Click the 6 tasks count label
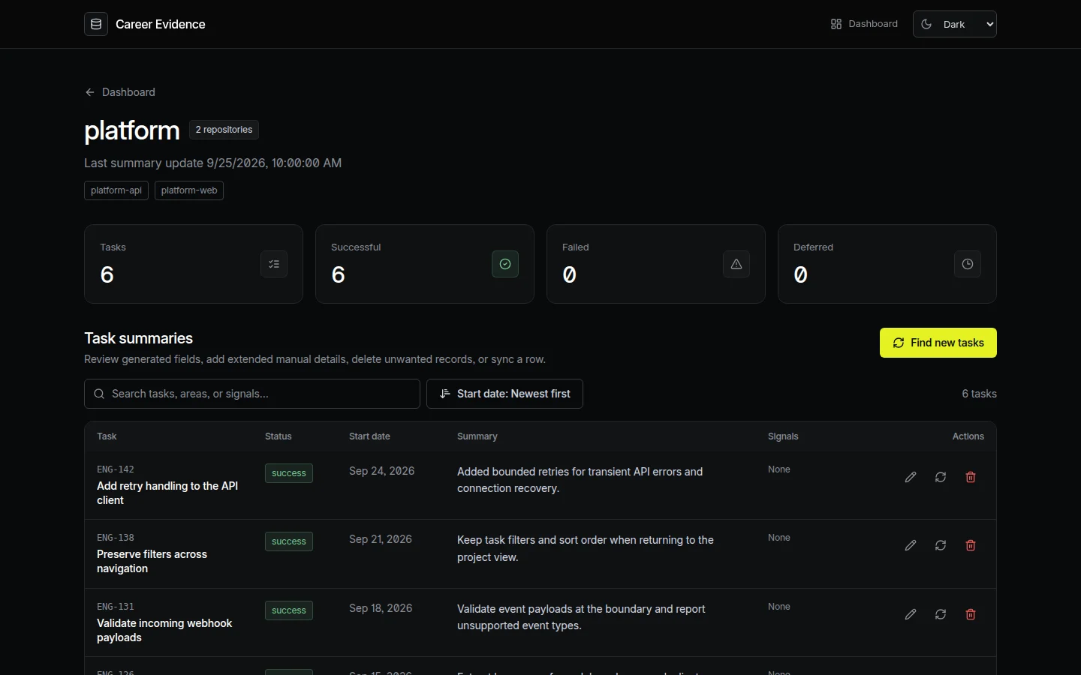 [980, 394]
